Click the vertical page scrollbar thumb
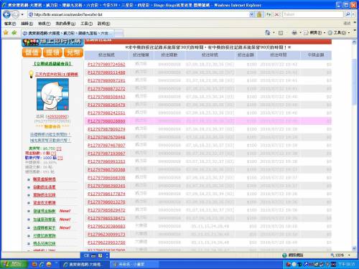 point(354,81)
